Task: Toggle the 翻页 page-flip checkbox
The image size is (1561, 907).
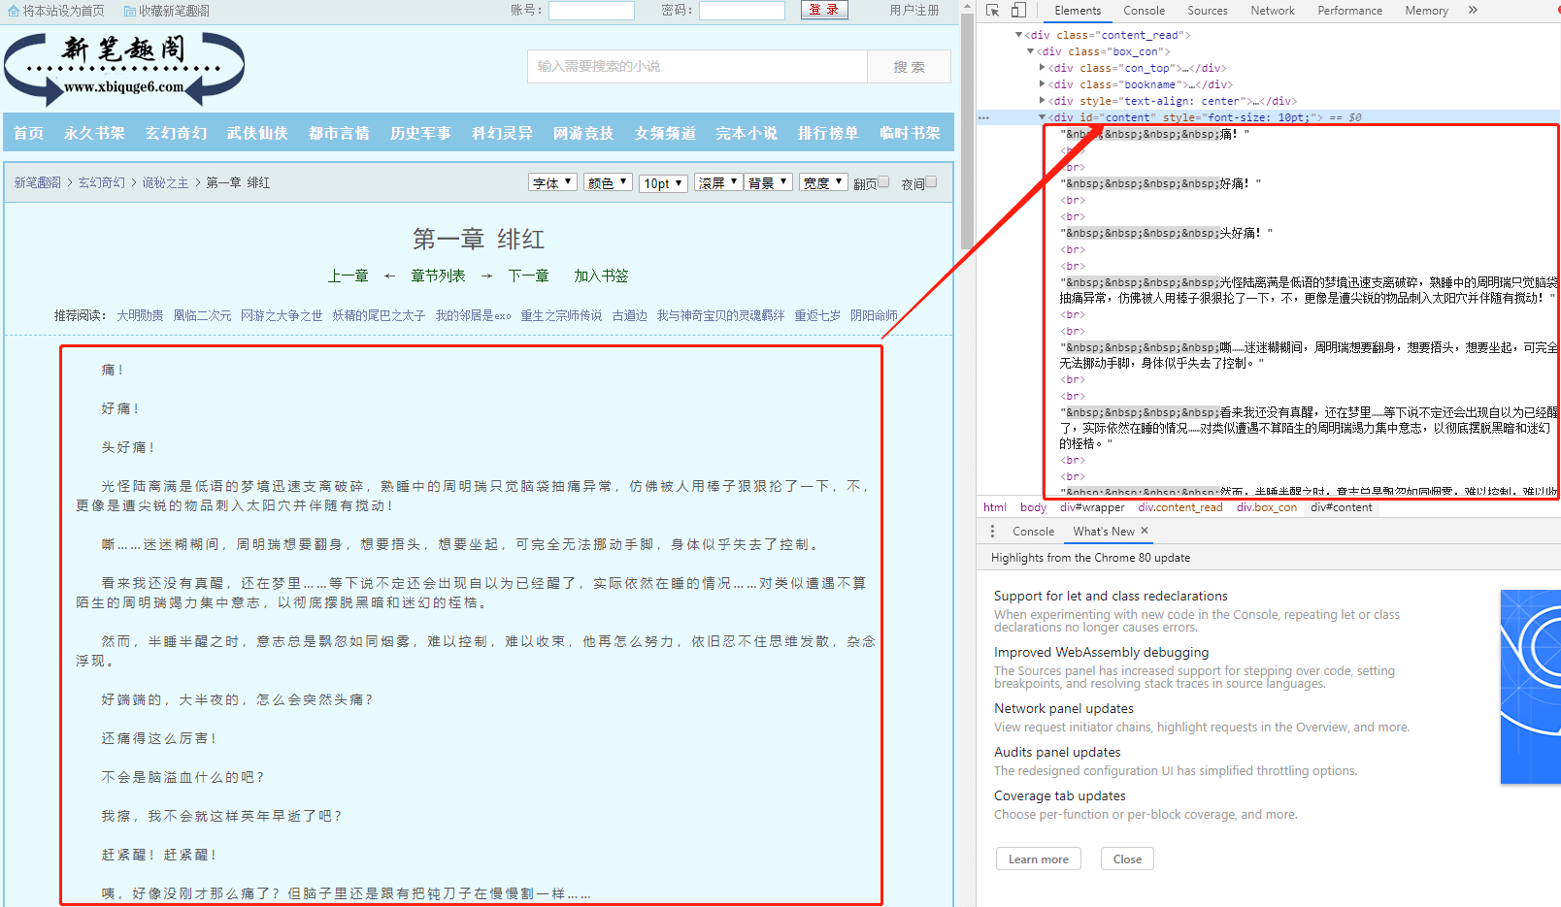Action: pyautogui.click(x=884, y=180)
